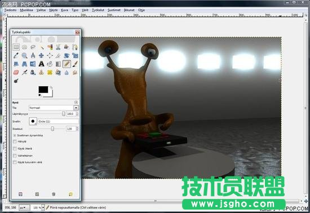
Task: Select the Rectangle Select tool
Action: (x=16, y=47)
